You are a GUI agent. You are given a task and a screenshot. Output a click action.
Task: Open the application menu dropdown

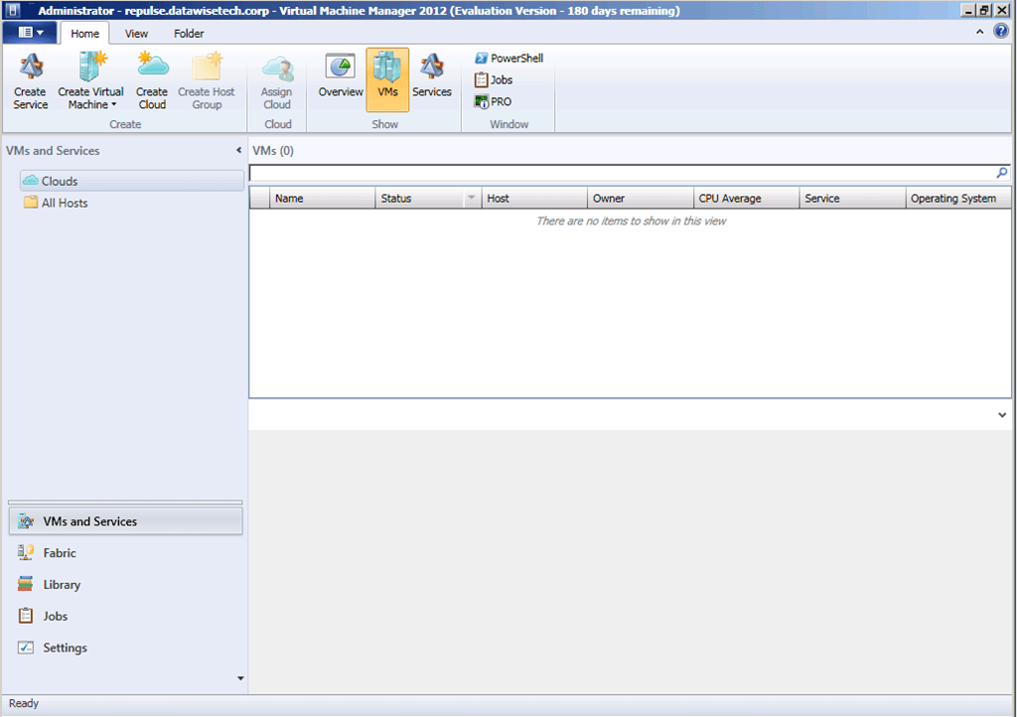tap(31, 33)
